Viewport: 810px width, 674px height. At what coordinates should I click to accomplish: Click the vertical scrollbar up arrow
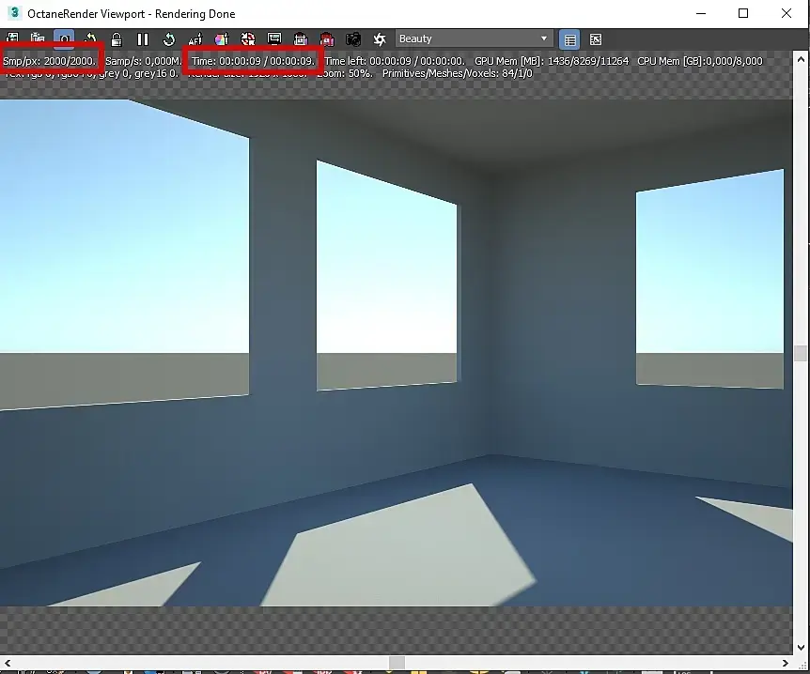(801, 59)
